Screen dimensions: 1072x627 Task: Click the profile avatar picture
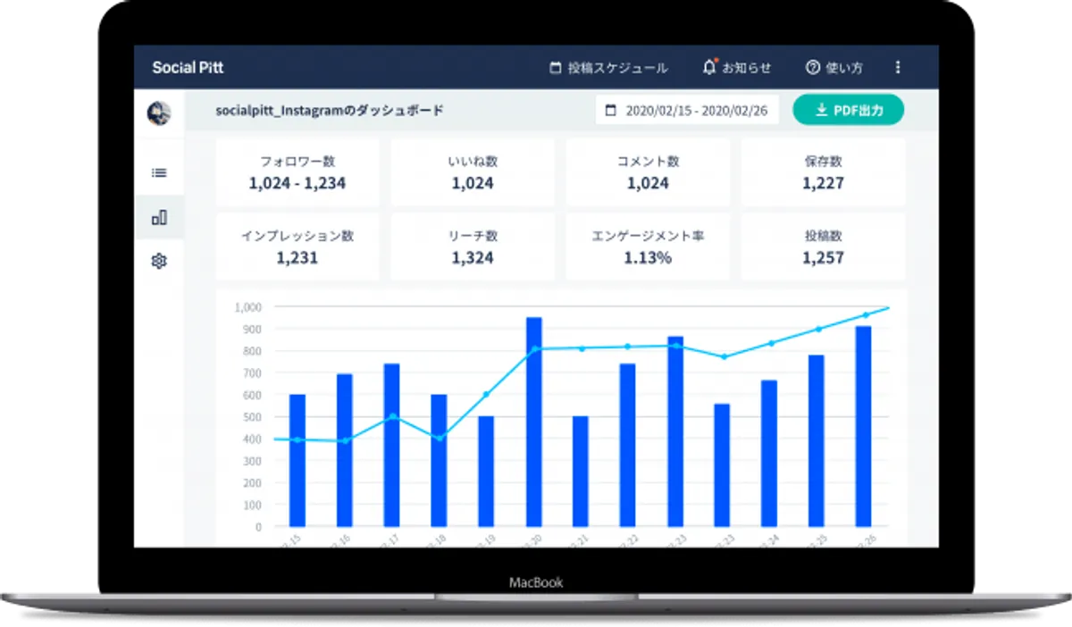click(160, 113)
